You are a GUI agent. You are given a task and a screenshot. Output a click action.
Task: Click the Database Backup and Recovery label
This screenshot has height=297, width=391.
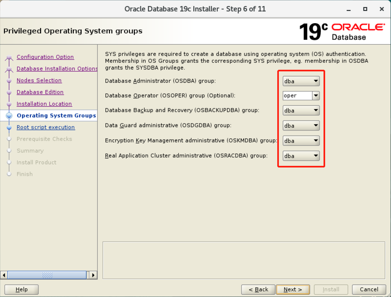182,110
